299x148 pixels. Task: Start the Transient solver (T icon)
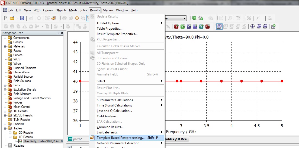(176, 27)
